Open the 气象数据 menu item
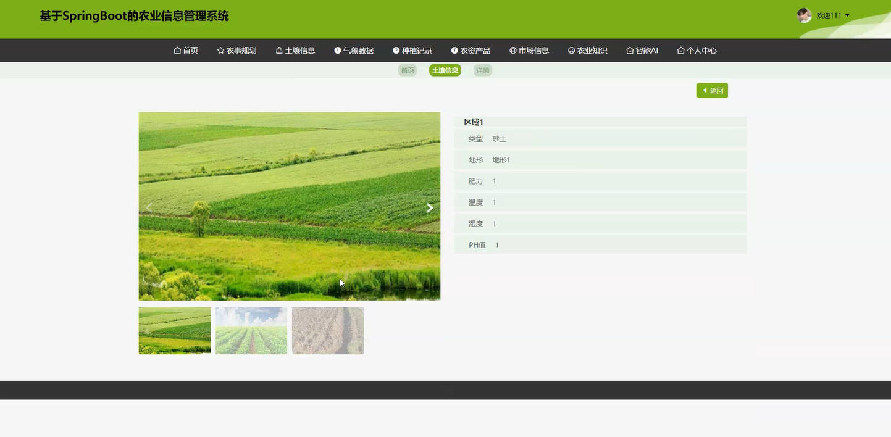 (x=354, y=51)
